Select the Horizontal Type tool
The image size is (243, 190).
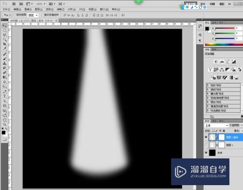click(4, 96)
